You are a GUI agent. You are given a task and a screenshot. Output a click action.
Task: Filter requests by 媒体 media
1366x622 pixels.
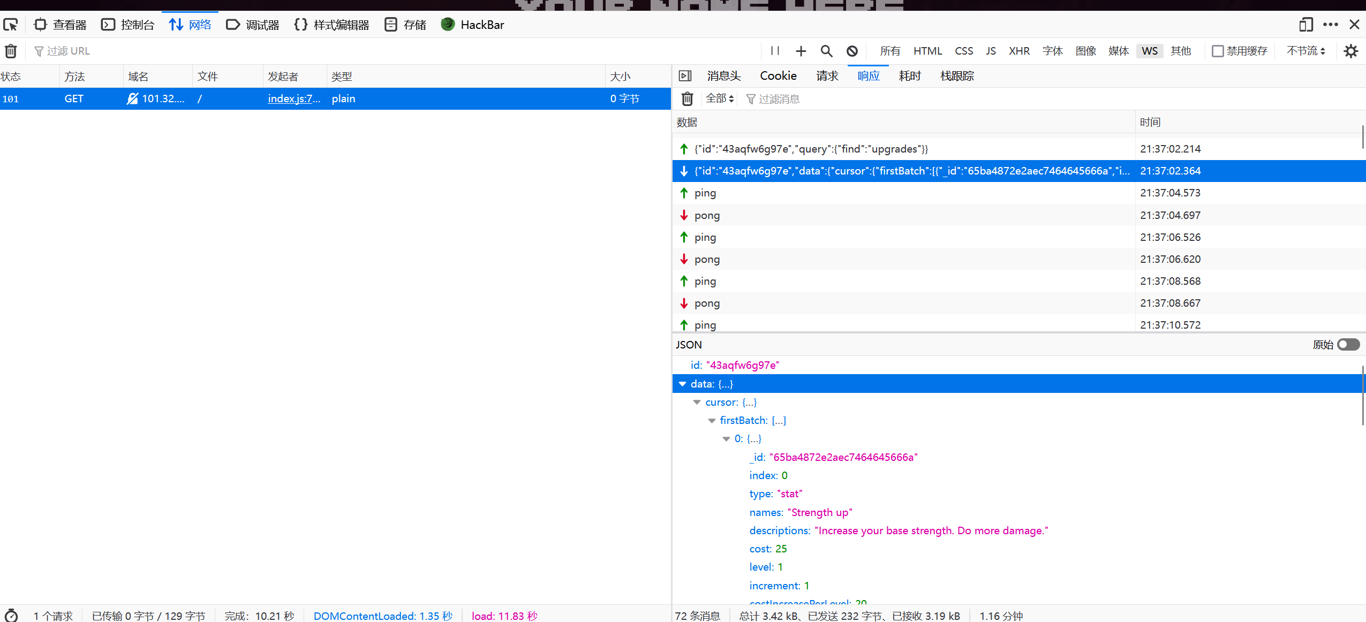coord(1119,51)
